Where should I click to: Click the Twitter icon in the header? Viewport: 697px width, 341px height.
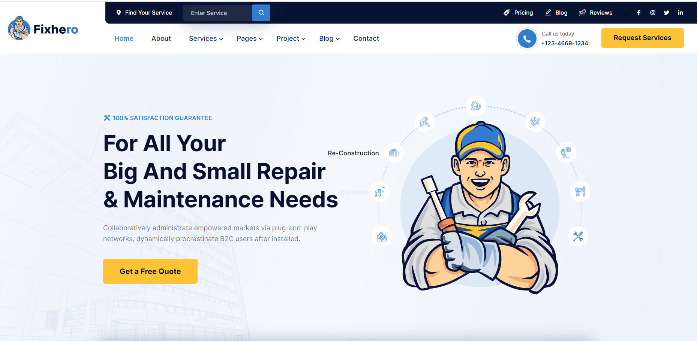click(x=667, y=12)
